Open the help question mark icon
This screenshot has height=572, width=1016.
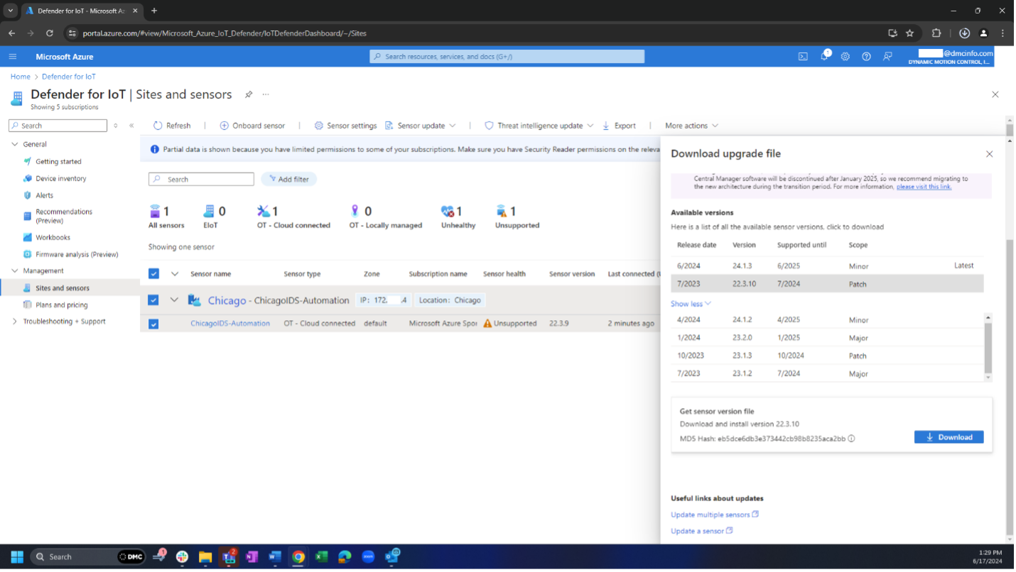[866, 57]
